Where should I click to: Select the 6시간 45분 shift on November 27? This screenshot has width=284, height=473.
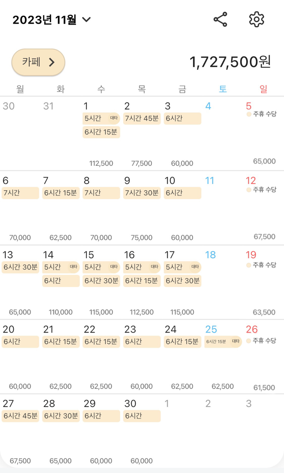coord(20,416)
